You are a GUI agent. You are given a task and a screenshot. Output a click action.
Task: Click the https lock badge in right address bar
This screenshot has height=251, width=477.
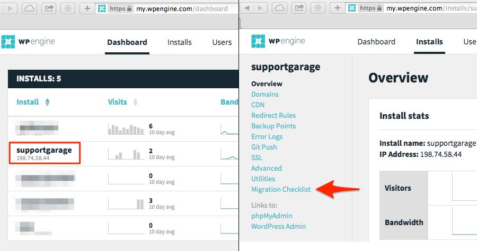[371, 8]
